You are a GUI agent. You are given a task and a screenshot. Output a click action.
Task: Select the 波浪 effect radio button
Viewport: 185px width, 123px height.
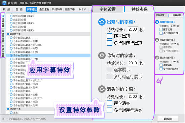(11, 113)
